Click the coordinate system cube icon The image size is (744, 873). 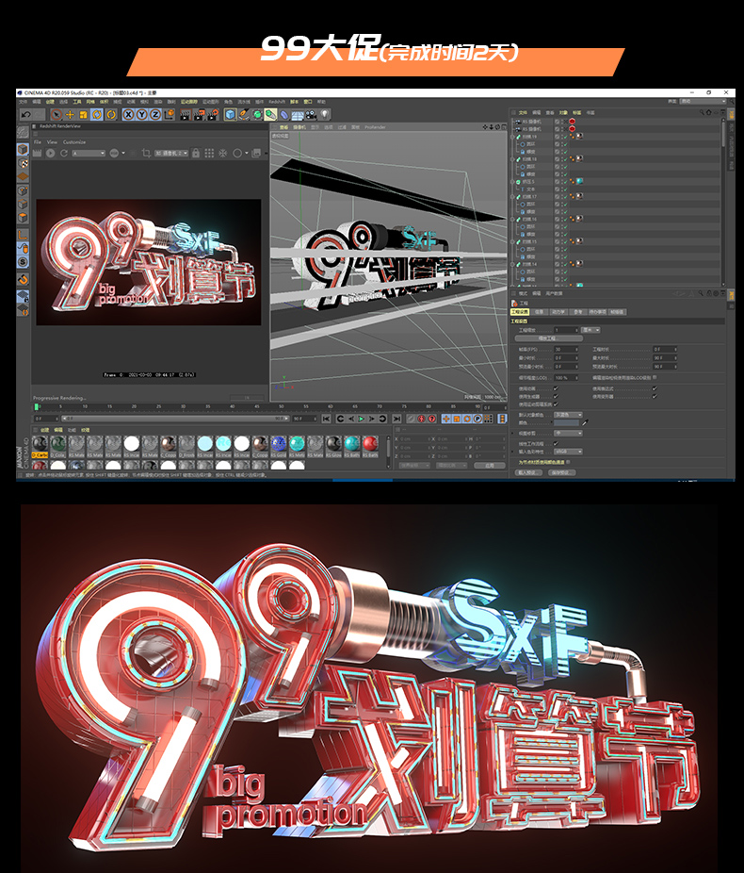(x=169, y=115)
